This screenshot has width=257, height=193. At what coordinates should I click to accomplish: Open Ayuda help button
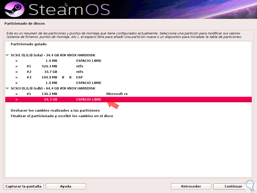(x=66, y=186)
